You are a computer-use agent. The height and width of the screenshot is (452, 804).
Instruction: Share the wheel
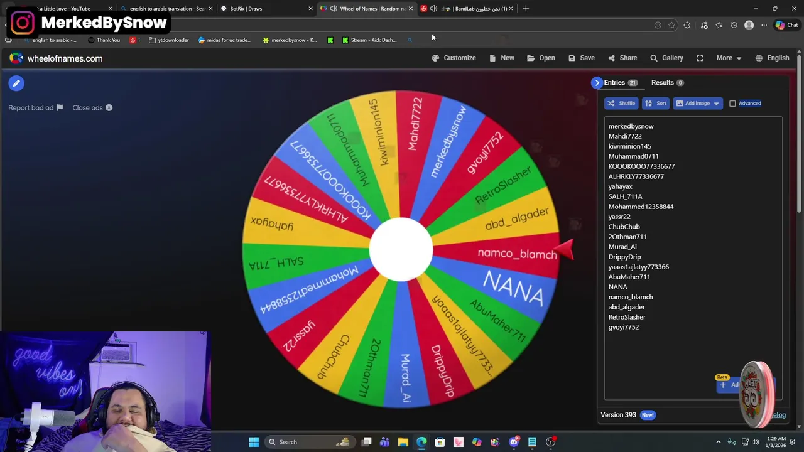tap(622, 58)
